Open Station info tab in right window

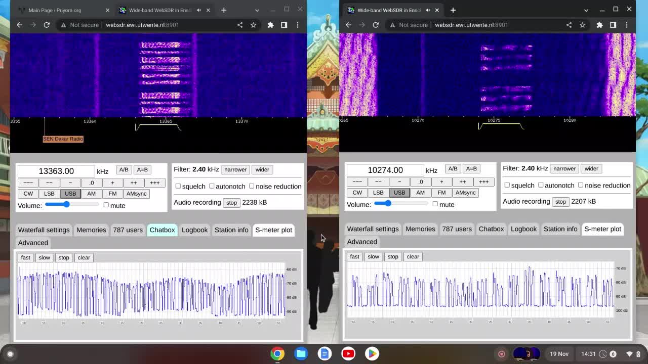(560, 229)
